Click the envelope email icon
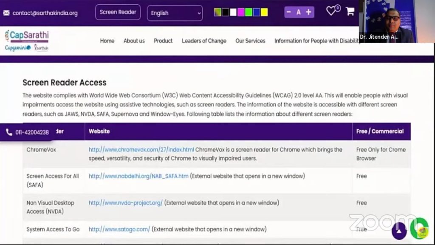The height and width of the screenshot is (245, 435). pos(6,13)
